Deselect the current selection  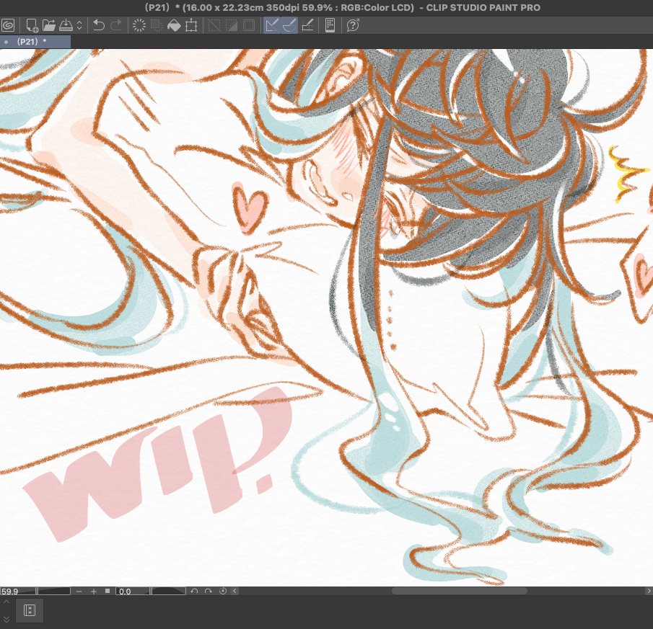214,25
